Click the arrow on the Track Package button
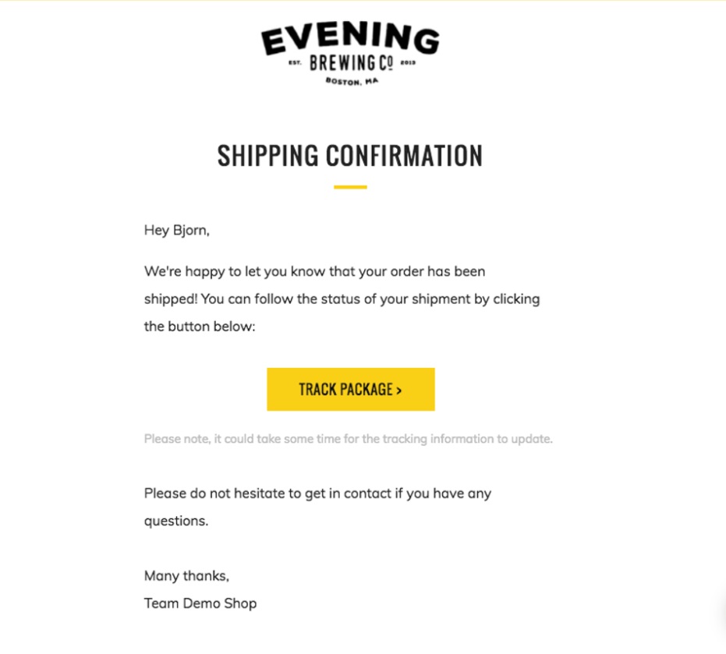Viewport: 726px width, 654px height. [x=401, y=388]
